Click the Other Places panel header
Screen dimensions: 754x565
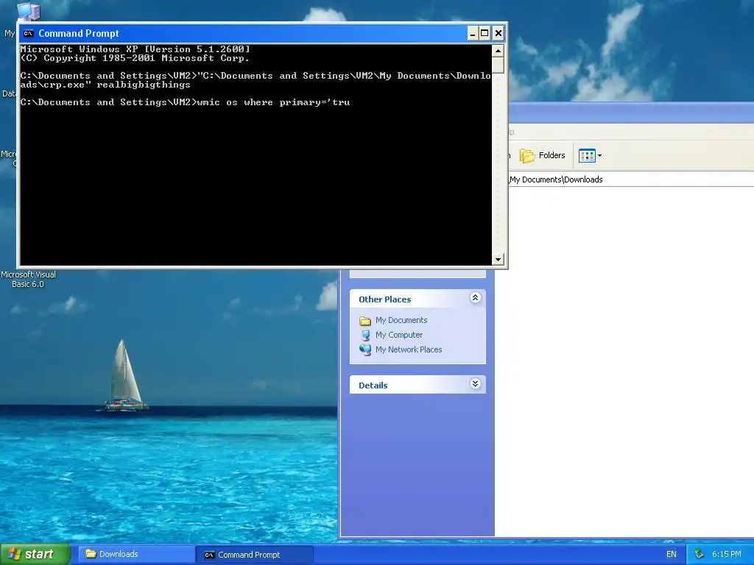pos(417,299)
